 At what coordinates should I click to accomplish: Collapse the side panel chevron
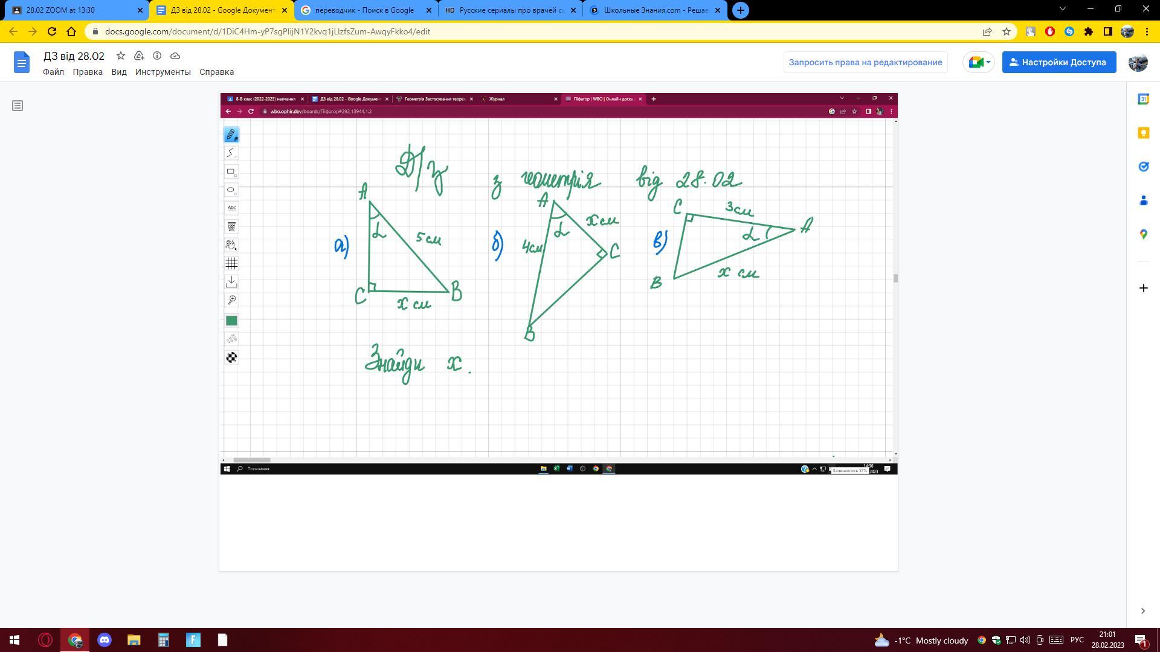(1142, 611)
